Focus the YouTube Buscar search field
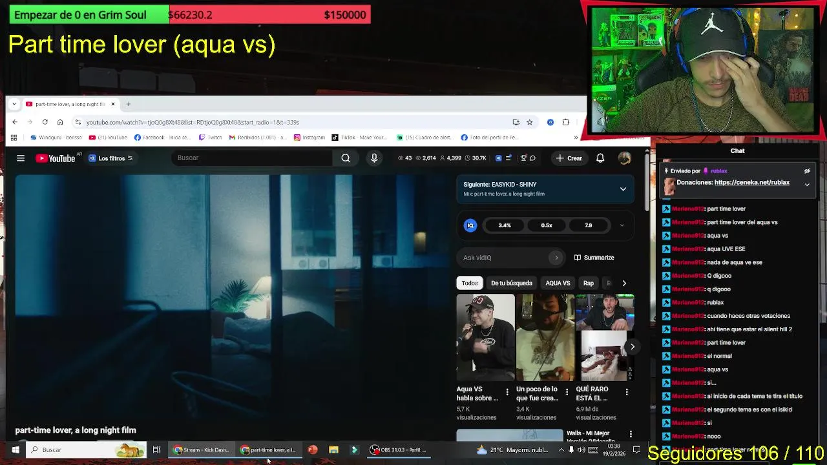This screenshot has height=465, width=827. tap(252, 158)
